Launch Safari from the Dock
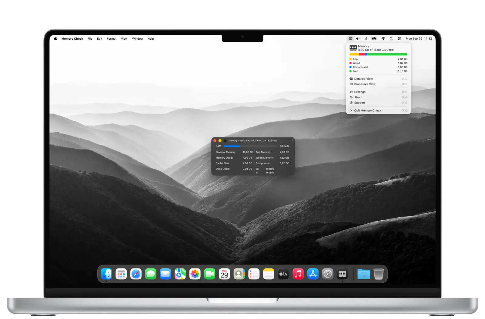485x319 pixels. pyautogui.click(x=136, y=274)
